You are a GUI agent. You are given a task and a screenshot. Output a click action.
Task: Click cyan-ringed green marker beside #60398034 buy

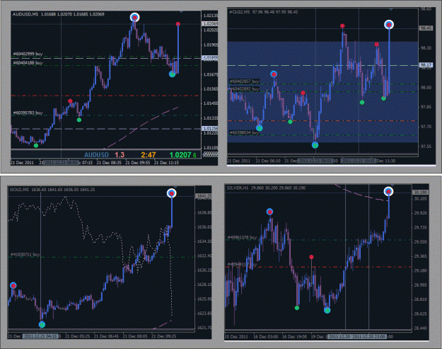coord(260,128)
